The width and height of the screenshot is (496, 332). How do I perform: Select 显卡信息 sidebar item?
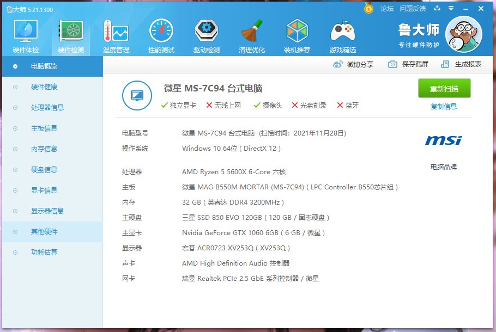point(52,190)
